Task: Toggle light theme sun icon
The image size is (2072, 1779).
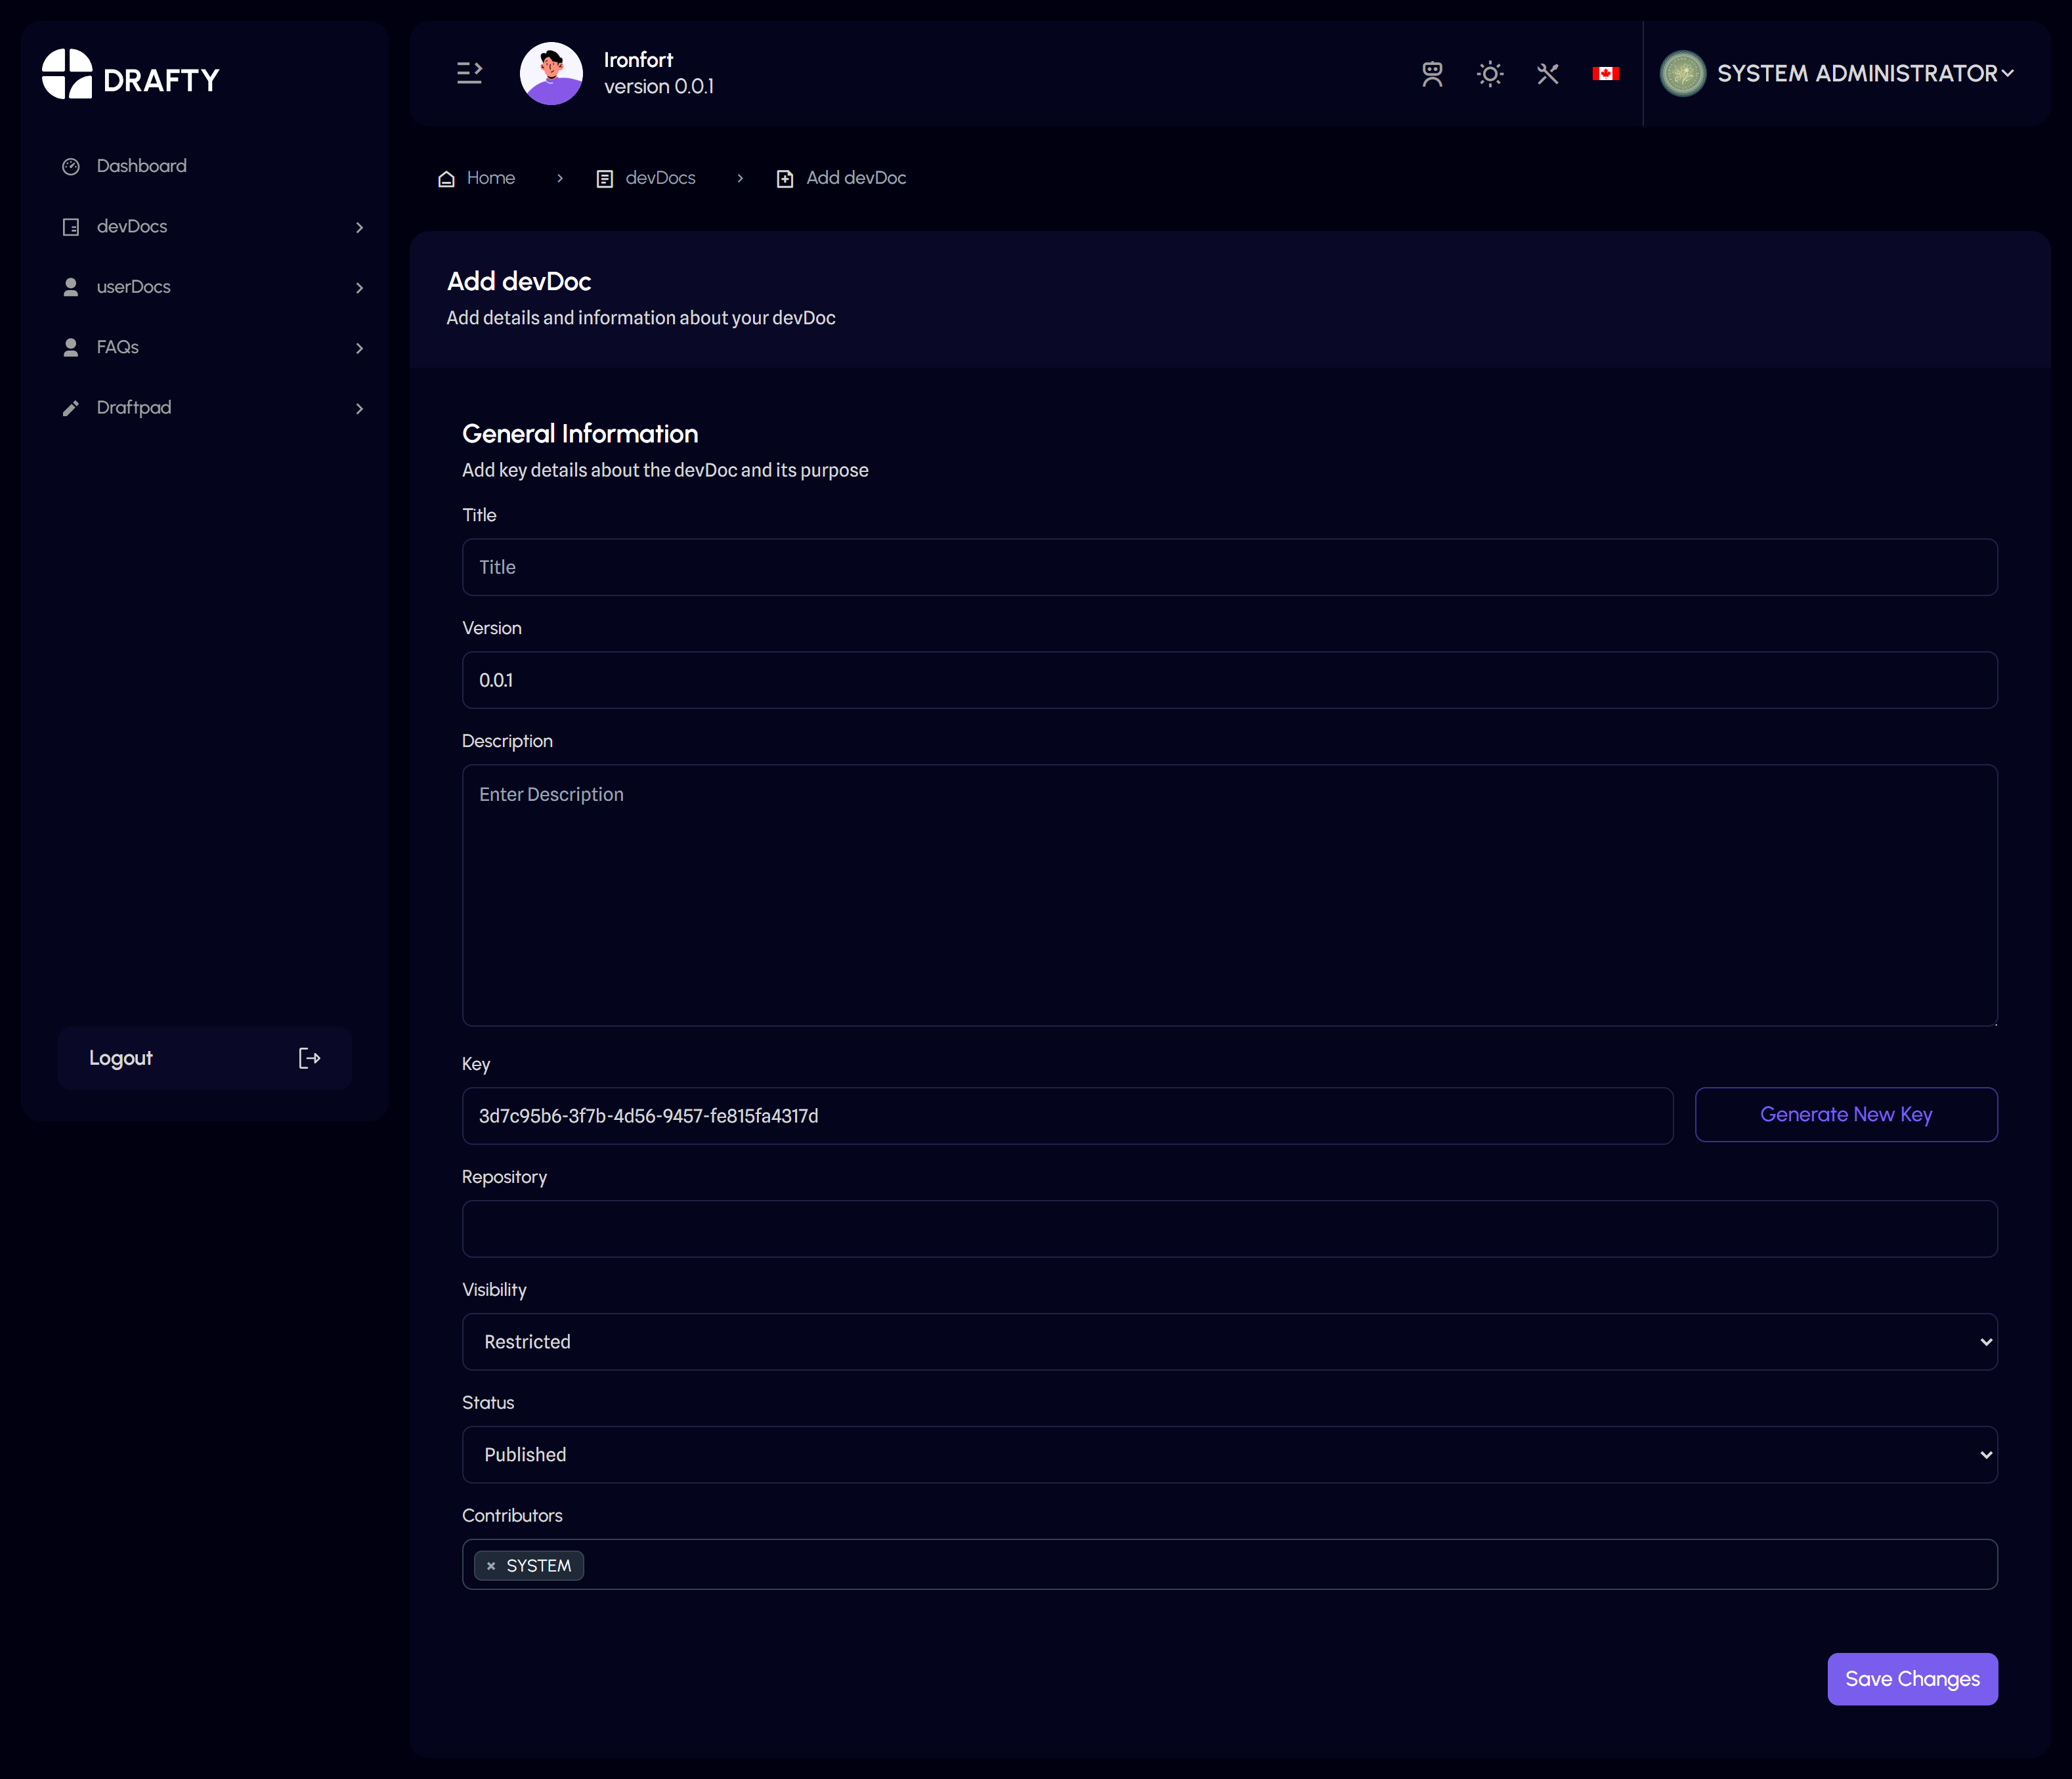Action: (1490, 74)
